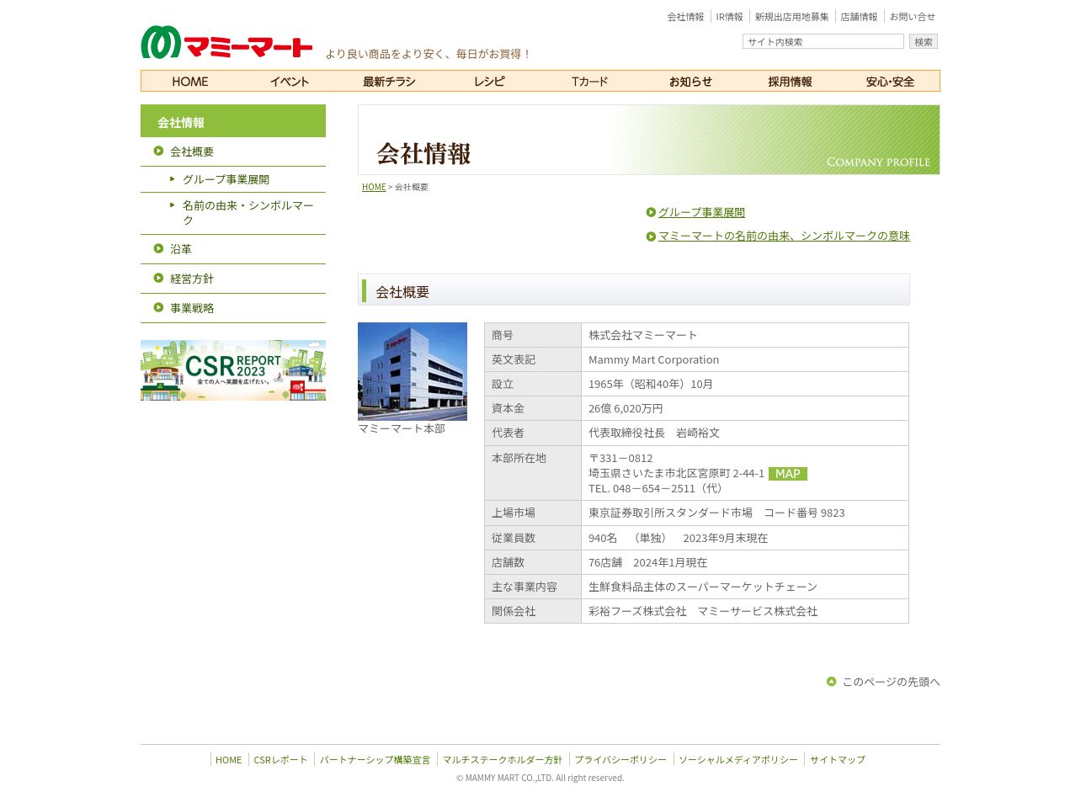Image resolution: width=1081 pixels, height=792 pixels.
Task: Click the マミーマート本部 building photo
Action: (x=413, y=371)
